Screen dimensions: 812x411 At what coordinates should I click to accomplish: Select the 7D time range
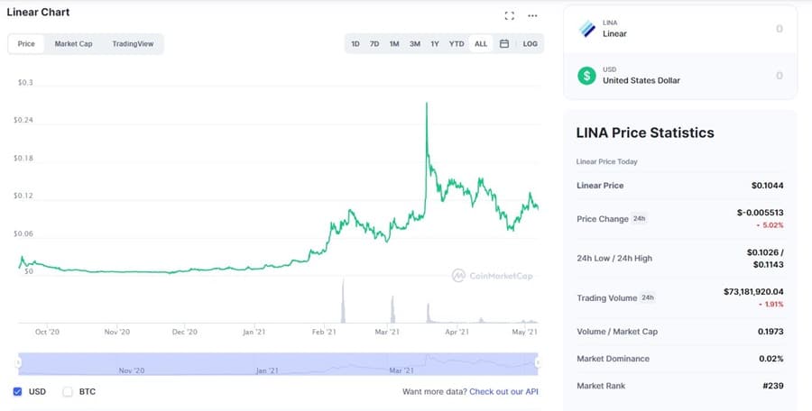[x=374, y=43]
